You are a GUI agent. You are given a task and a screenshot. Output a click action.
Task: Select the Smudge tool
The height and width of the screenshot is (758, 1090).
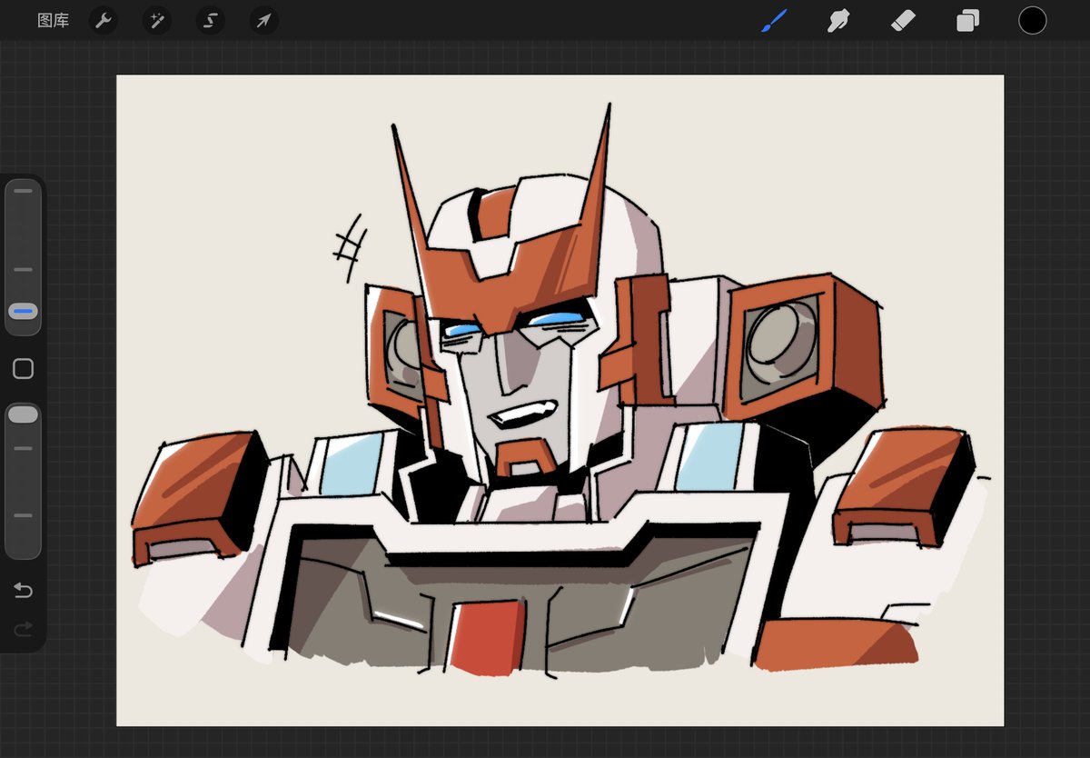838,20
